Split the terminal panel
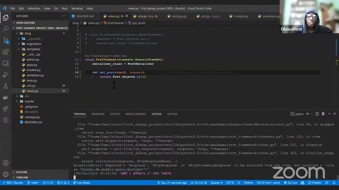This screenshot has width=339, height=190. 317,114
